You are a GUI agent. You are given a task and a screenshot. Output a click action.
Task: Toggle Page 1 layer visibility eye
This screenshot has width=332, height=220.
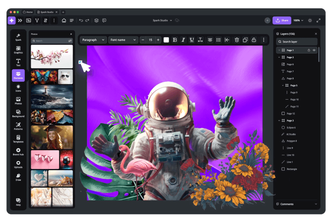pyautogui.click(x=314, y=50)
